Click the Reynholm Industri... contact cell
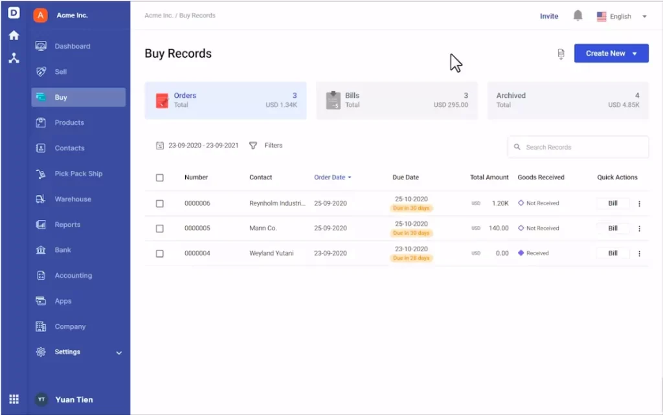 277,203
